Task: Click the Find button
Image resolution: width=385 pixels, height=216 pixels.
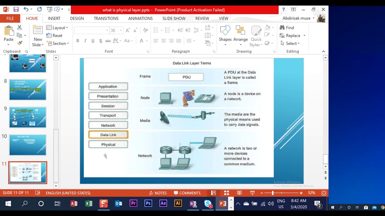Action: (287, 28)
